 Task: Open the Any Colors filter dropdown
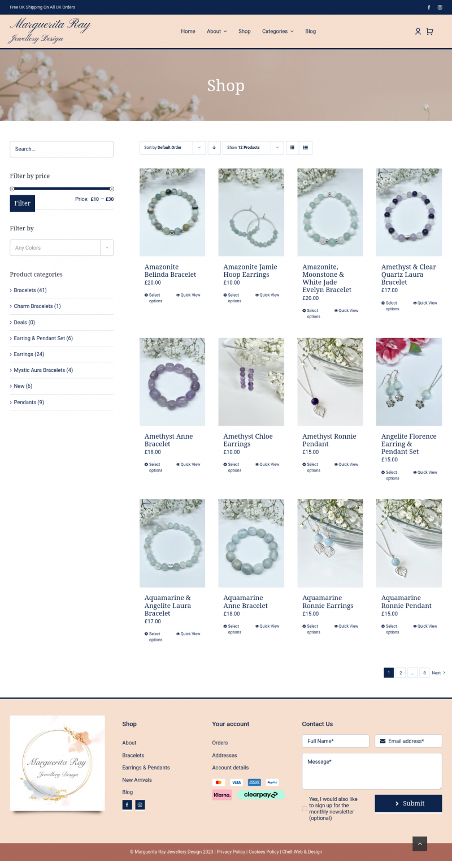[x=62, y=248]
